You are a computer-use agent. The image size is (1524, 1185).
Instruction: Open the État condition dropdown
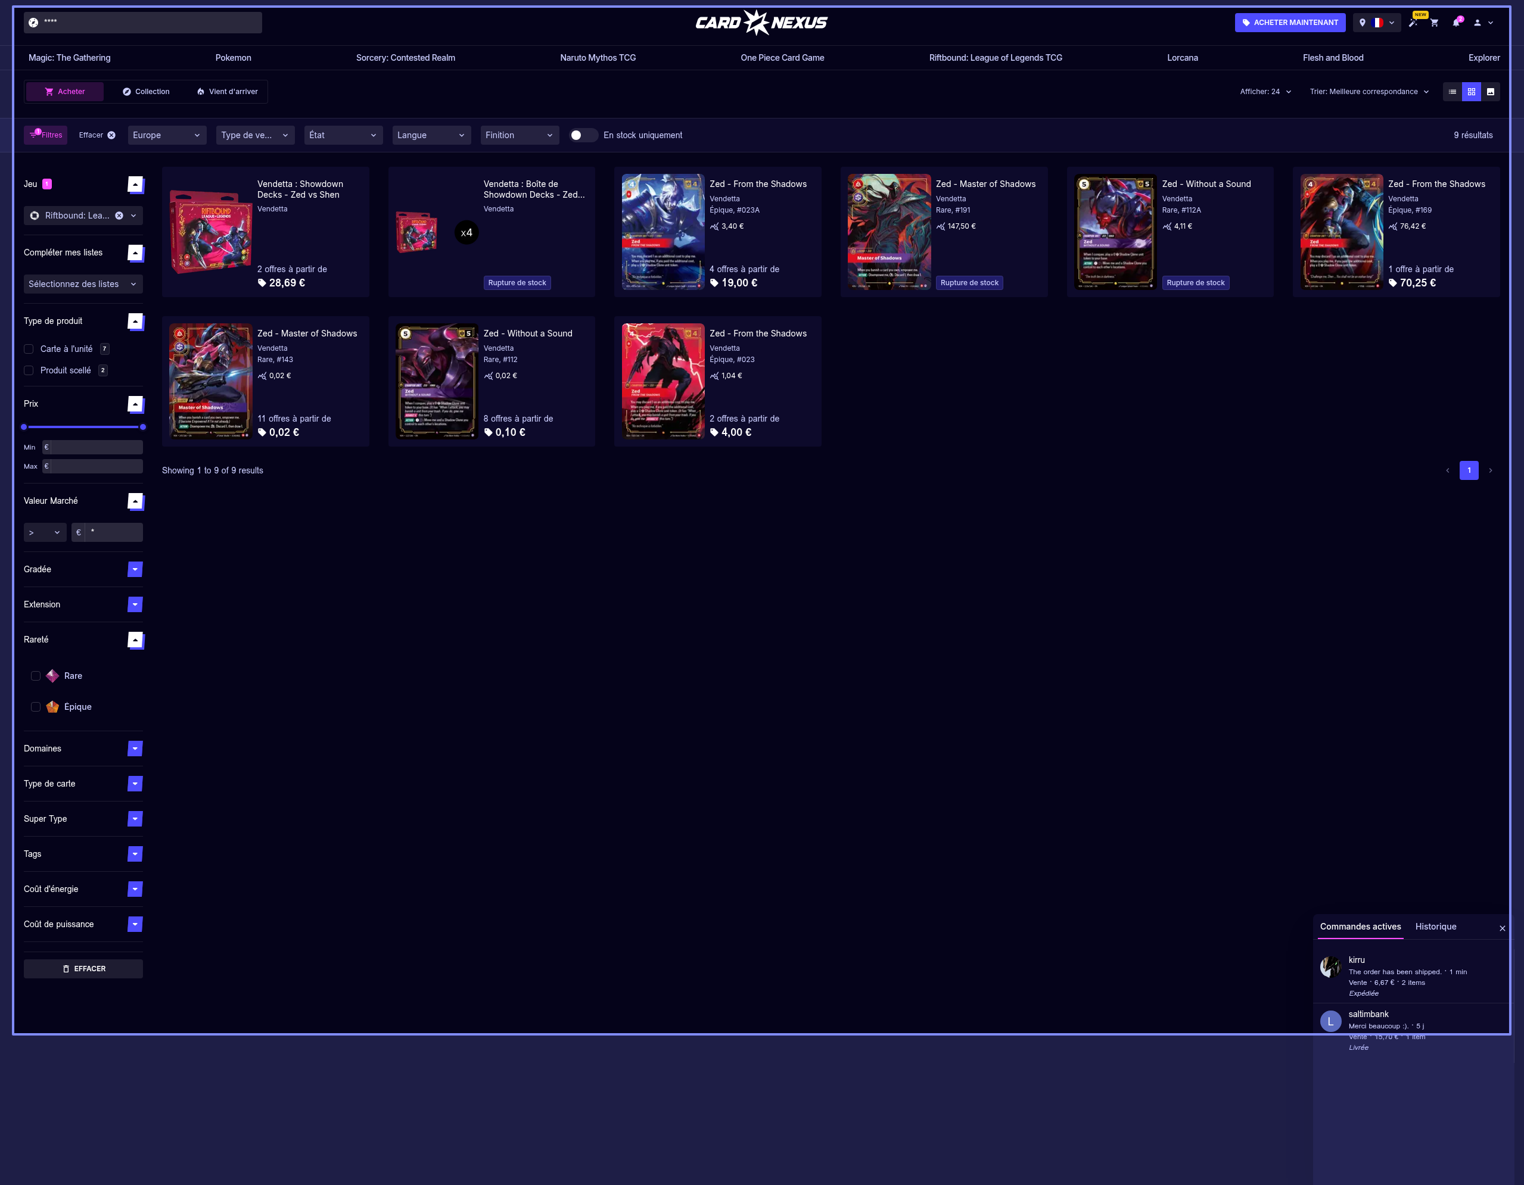click(x=343, y=135)
